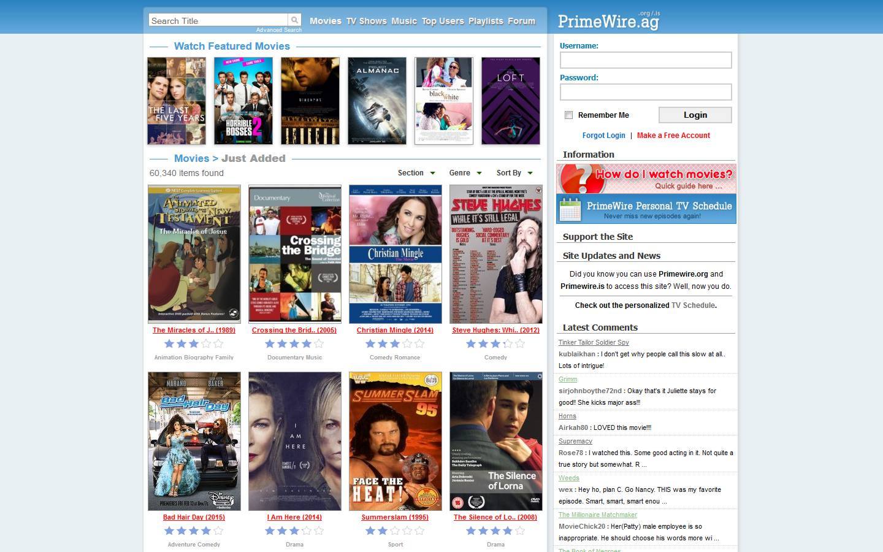883x552 pixels.
Task: Open Tinker Tailor Soldier Spy comment link
Action: point(594,342)
